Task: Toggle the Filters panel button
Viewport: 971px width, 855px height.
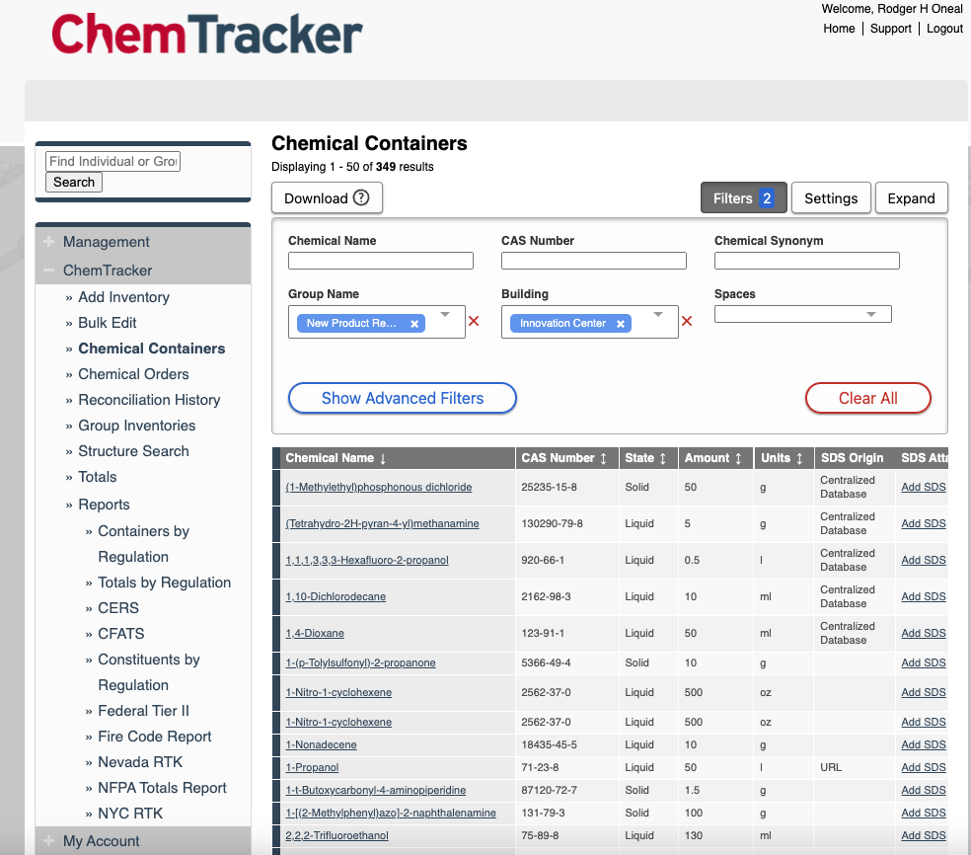Action: click(x=743, y=198)
